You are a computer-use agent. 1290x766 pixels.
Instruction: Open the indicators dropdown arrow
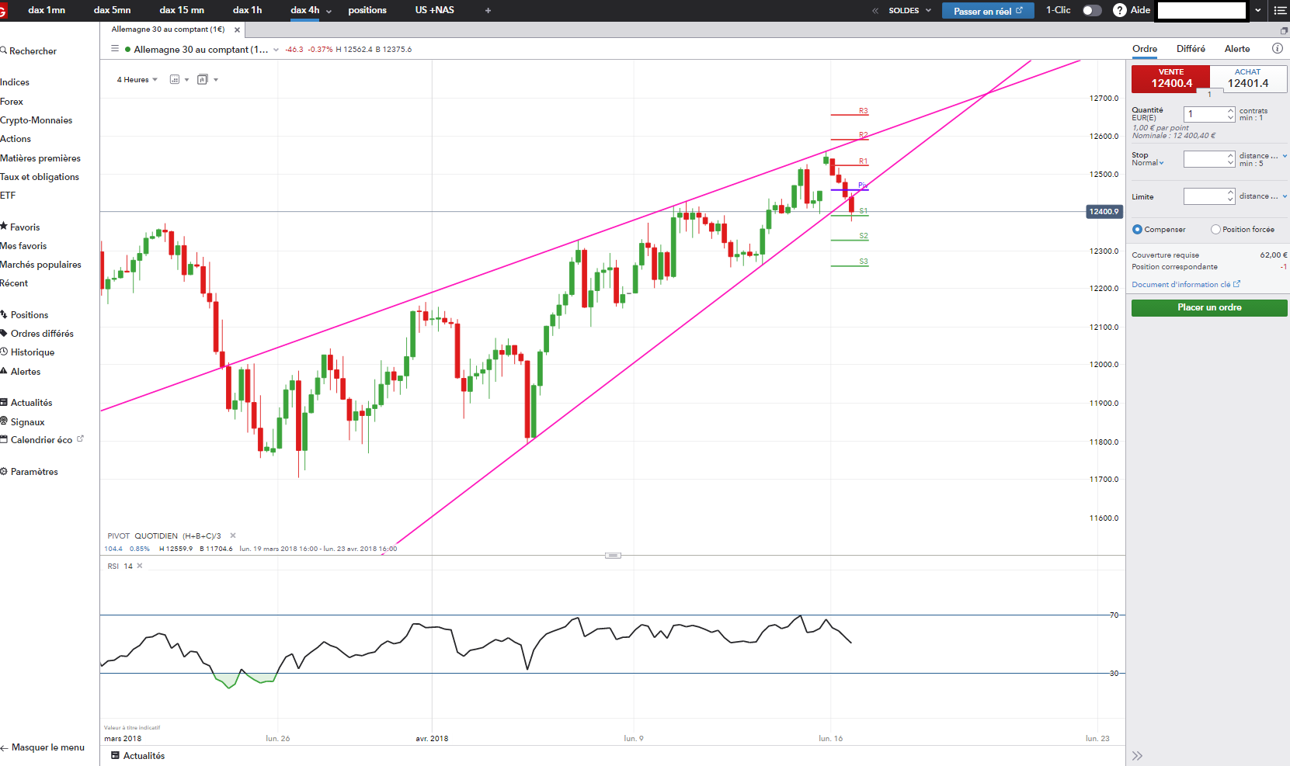click(x=216, y=80)
